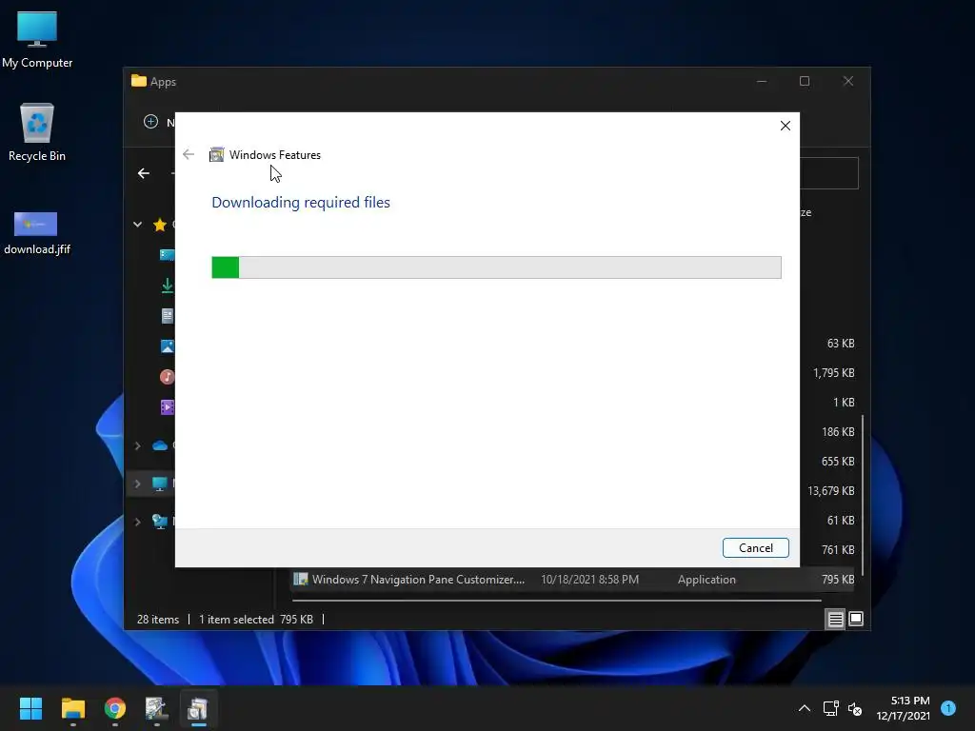Screen dimensions: 975x731
Task: Open network status tray icon
Action: (x=830, y=708)
